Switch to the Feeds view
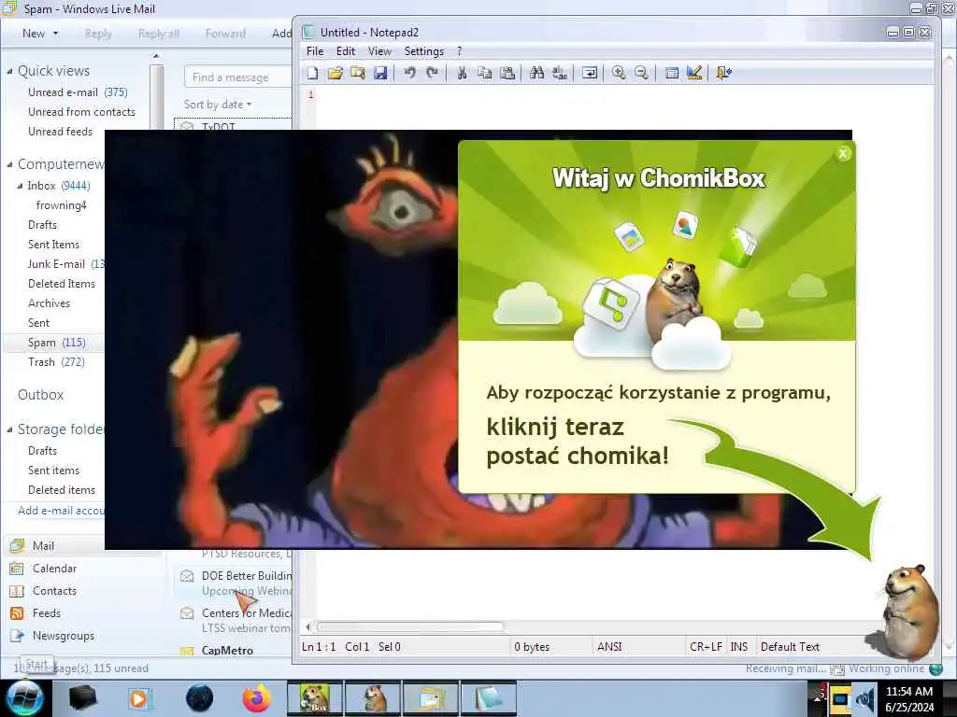 pyautogui.click(x=47, y=613)
